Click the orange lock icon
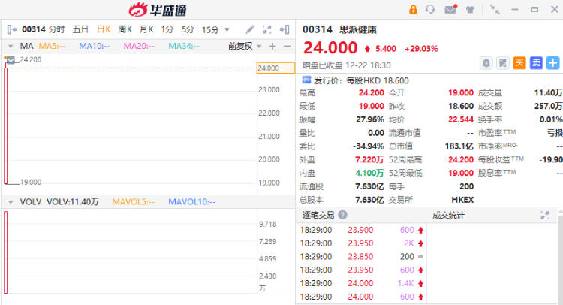This screenshot has width=563, height=305. point(413,10)
